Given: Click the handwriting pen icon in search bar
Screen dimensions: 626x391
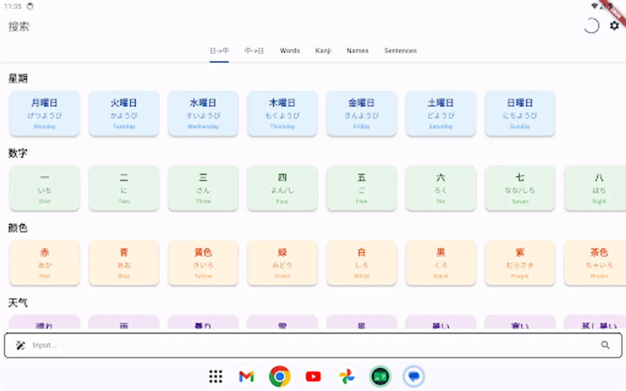Looking at the screenshot, I should pyautogui.click(x=20, y=345).
